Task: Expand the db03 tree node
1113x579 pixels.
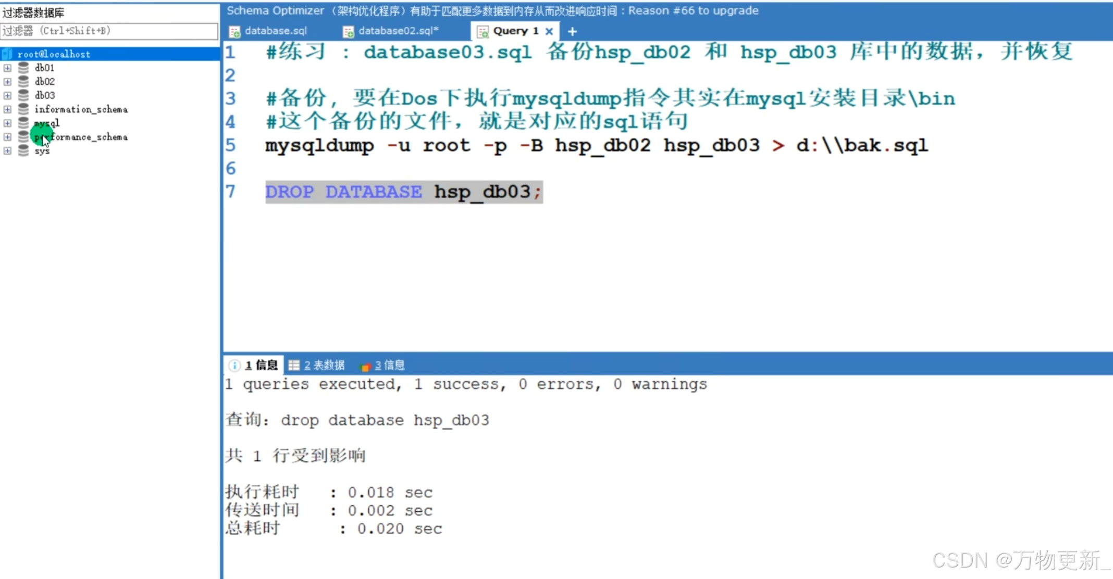Action: point(7,96)
